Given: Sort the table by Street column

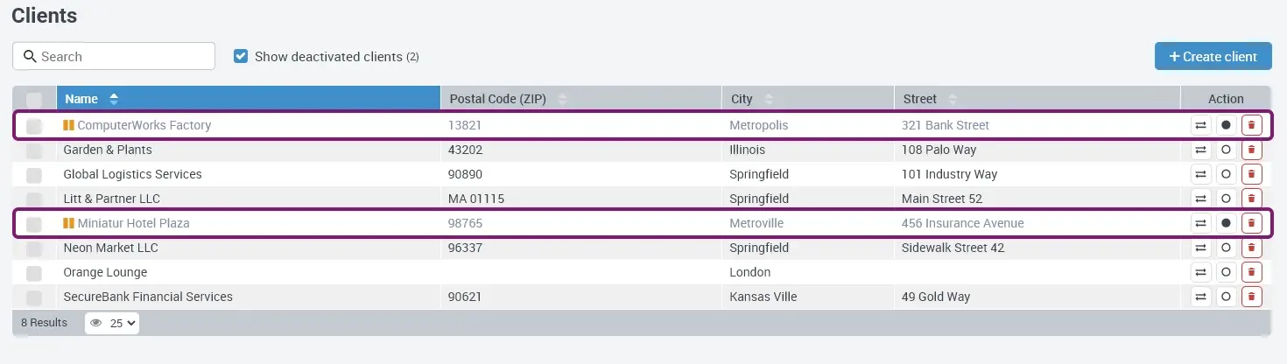Looking at the screenshot, I should pyautogui.click(x=919, y=99).
